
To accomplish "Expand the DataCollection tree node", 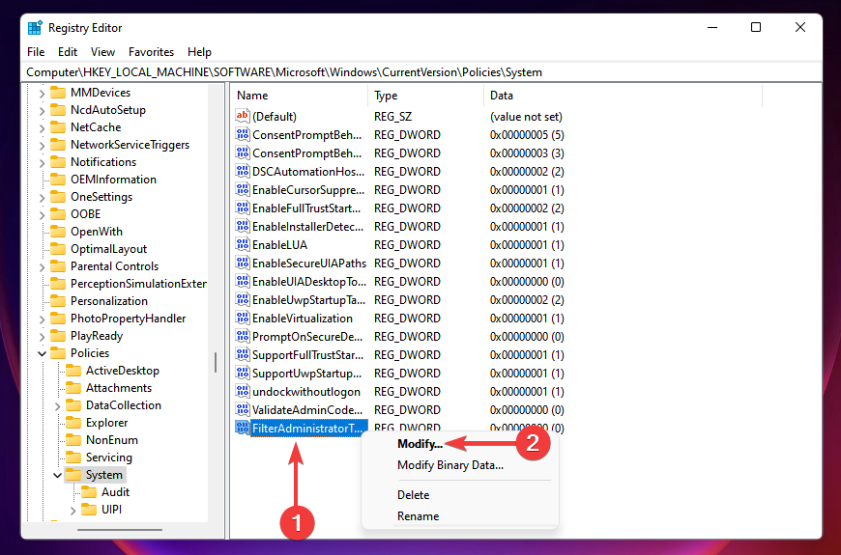I will pos(57,405).
